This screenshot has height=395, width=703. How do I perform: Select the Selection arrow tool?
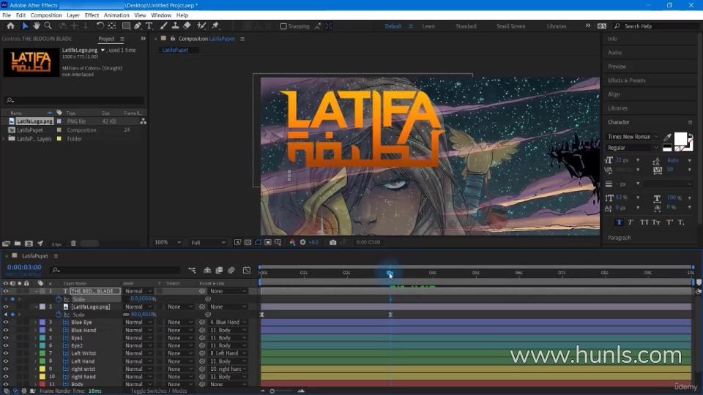[x=25, y=26]
